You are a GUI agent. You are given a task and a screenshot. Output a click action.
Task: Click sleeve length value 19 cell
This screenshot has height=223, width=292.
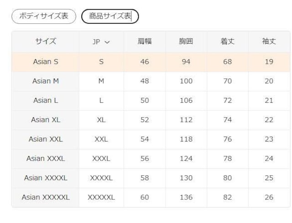[x=269, y=62]
